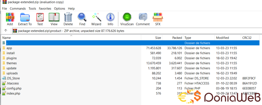Open the Favorites menu

[45, 9]
